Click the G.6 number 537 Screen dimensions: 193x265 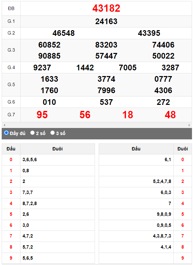(x=106, y=102)
